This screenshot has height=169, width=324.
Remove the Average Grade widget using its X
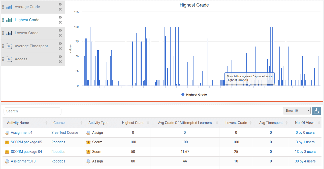tap(60, 9)
